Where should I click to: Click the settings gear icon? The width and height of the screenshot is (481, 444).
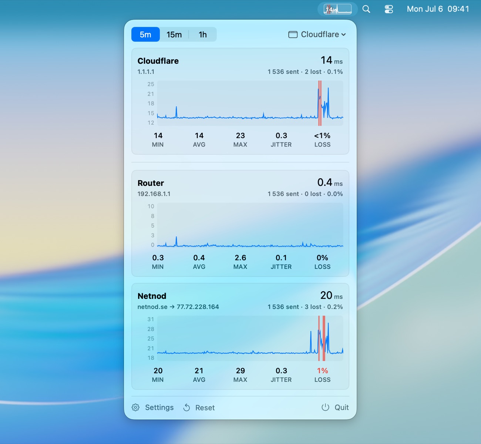click(x=136, y=407)
